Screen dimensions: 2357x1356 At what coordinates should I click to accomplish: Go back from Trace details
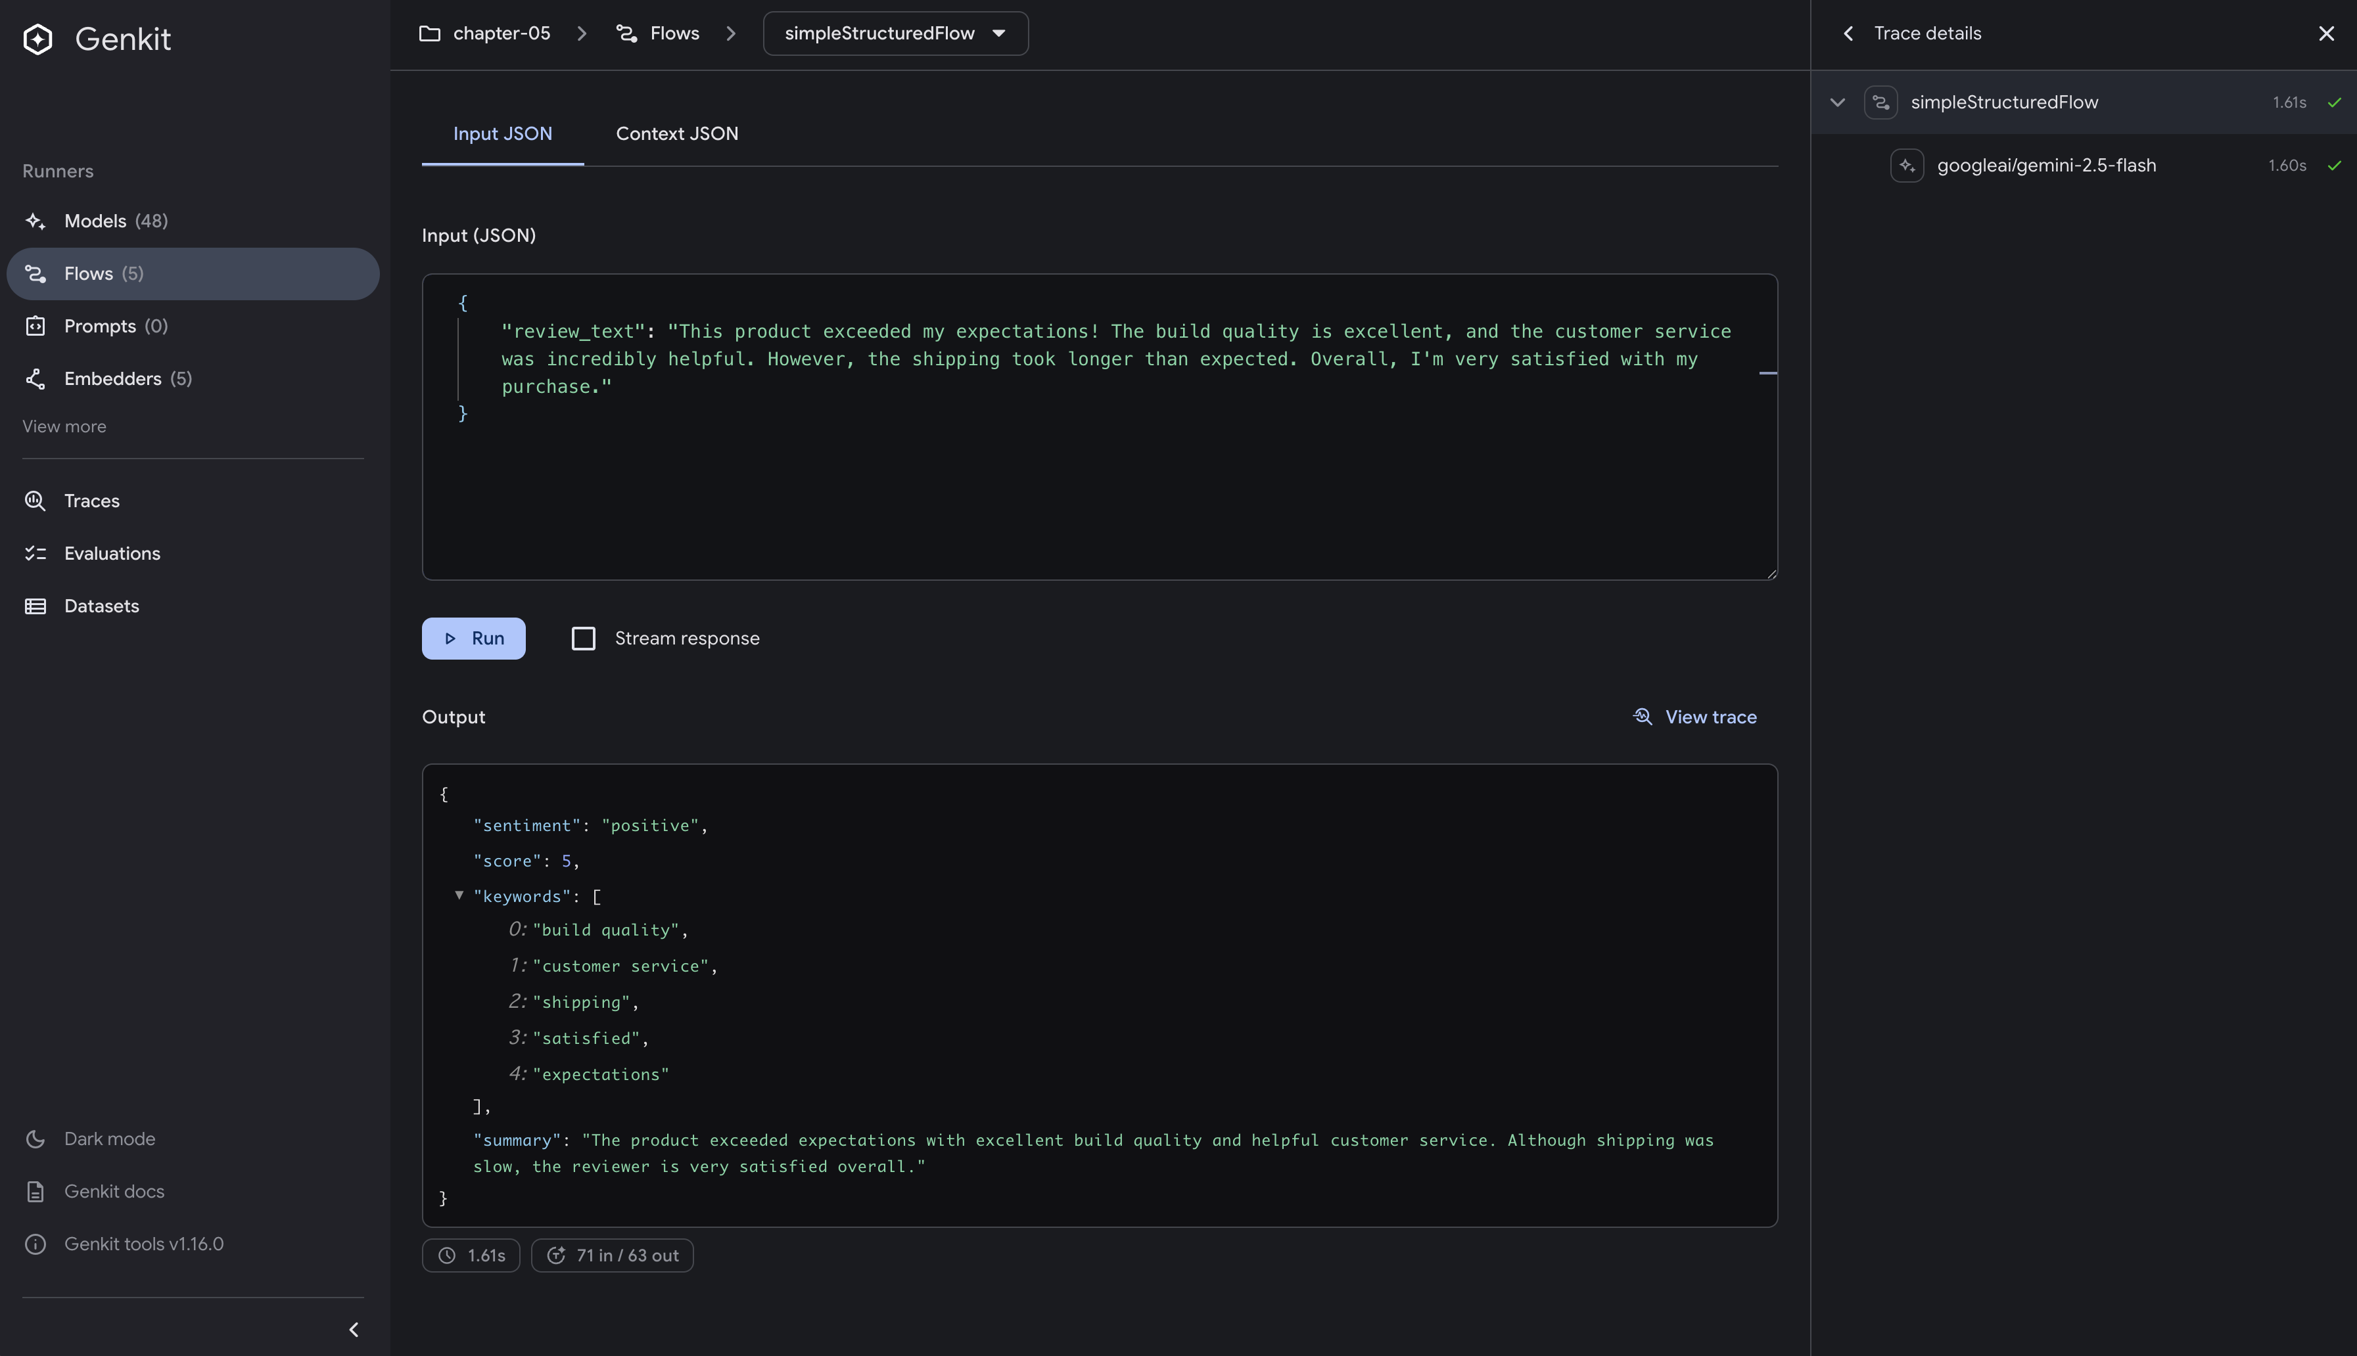[1848, 34]
